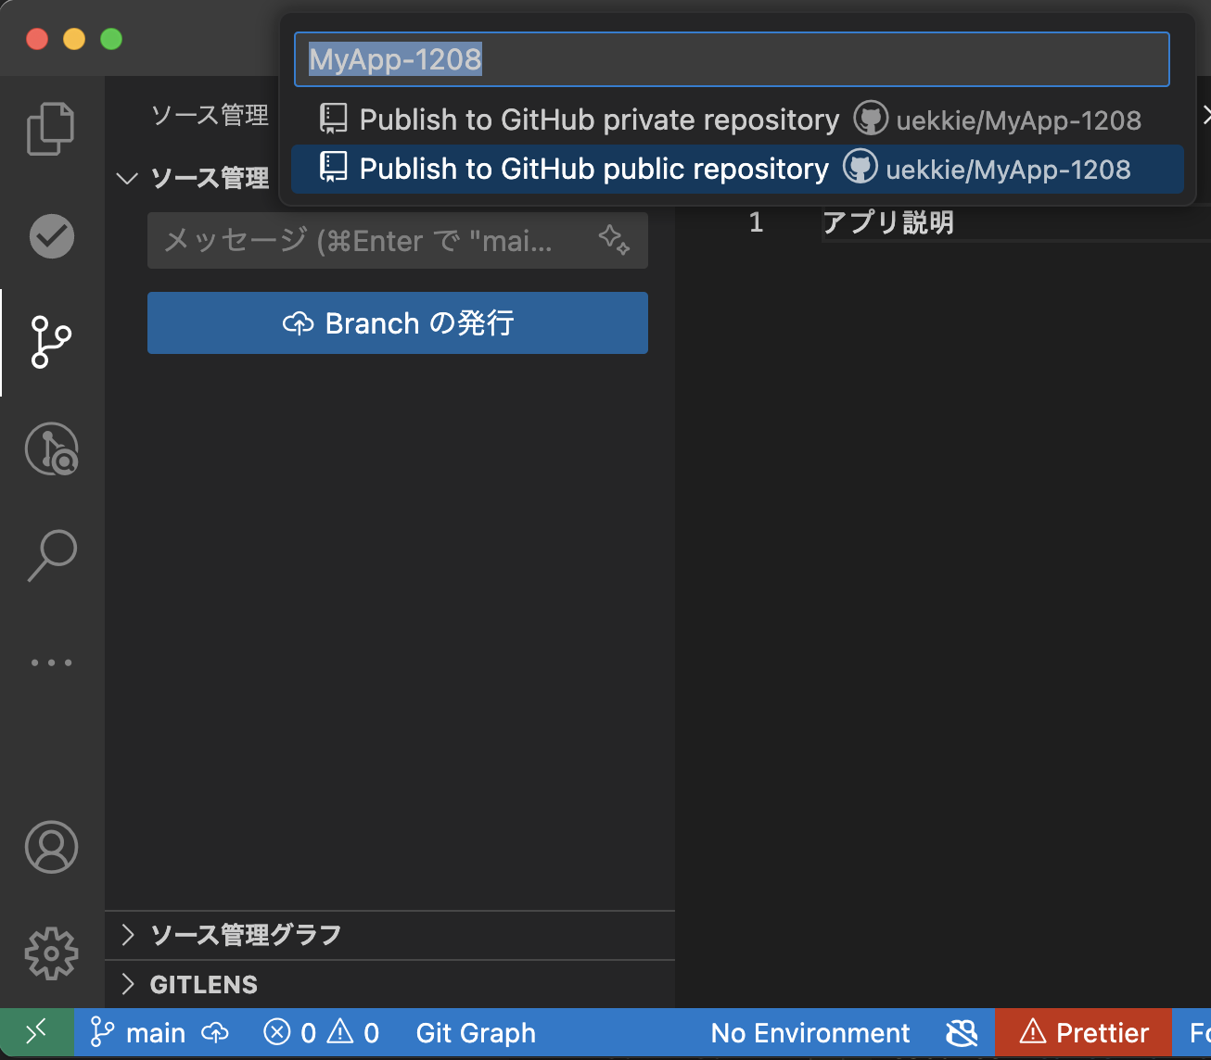Click the commit message input box
This screenshot has width=1211, height=1060.
[398, 241]
